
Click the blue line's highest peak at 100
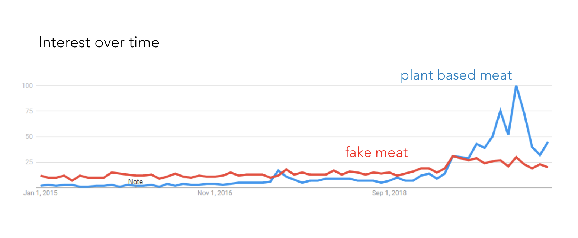(516, 86)
